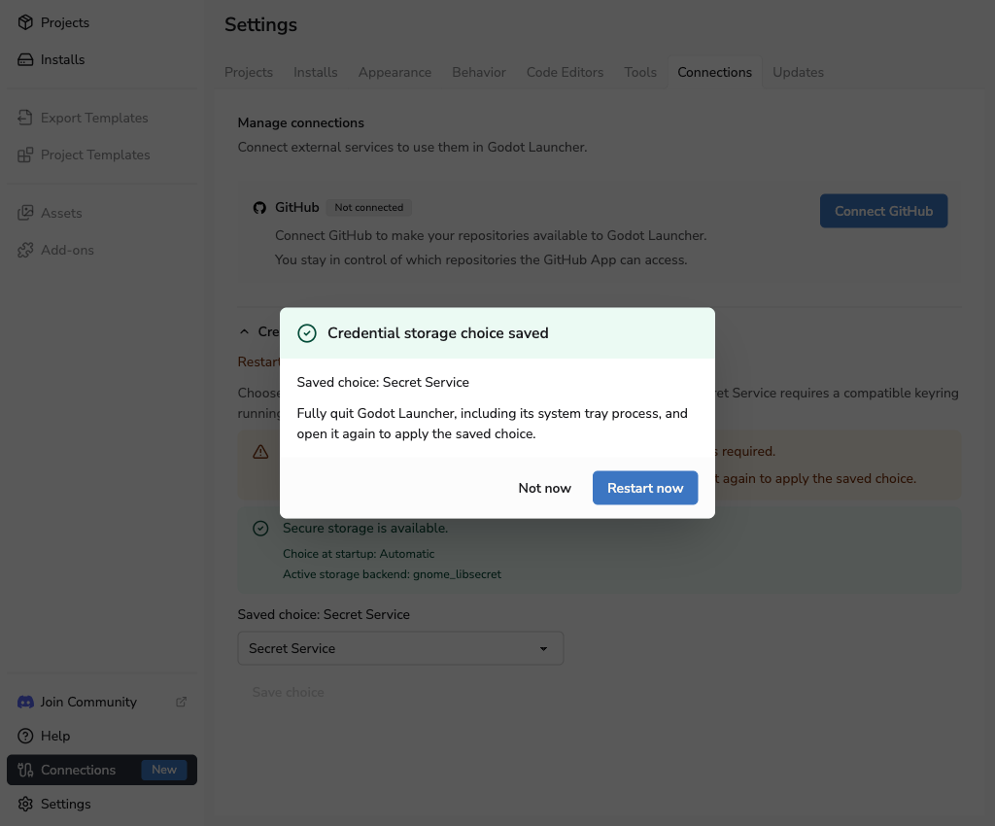
Task: Click the Connections branch icon in sidebar
Action: click(x=25, y=771)
